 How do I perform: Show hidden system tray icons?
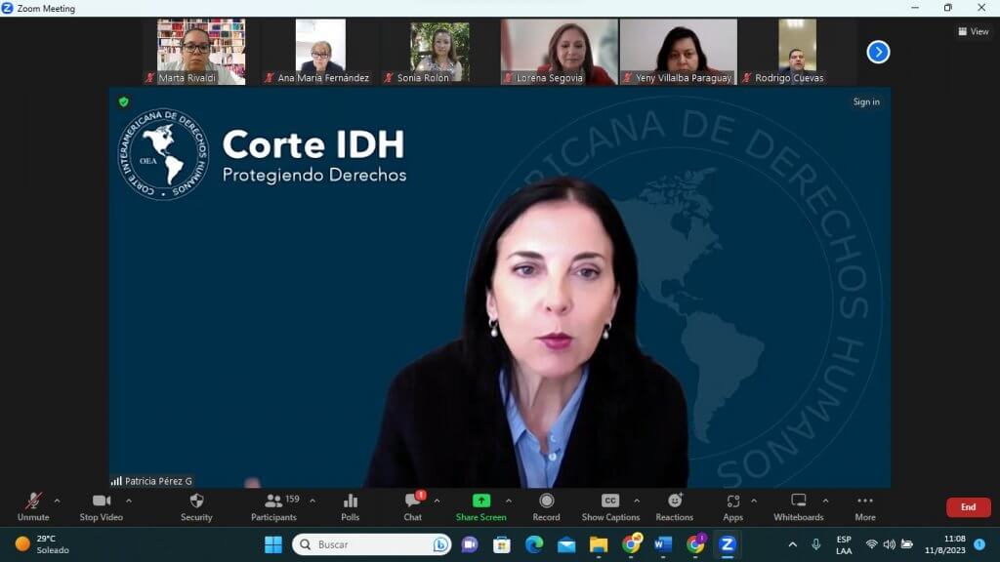point(793,544)
